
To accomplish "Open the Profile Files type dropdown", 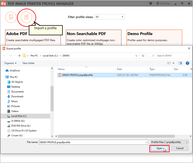I will (x=169, y=142).
